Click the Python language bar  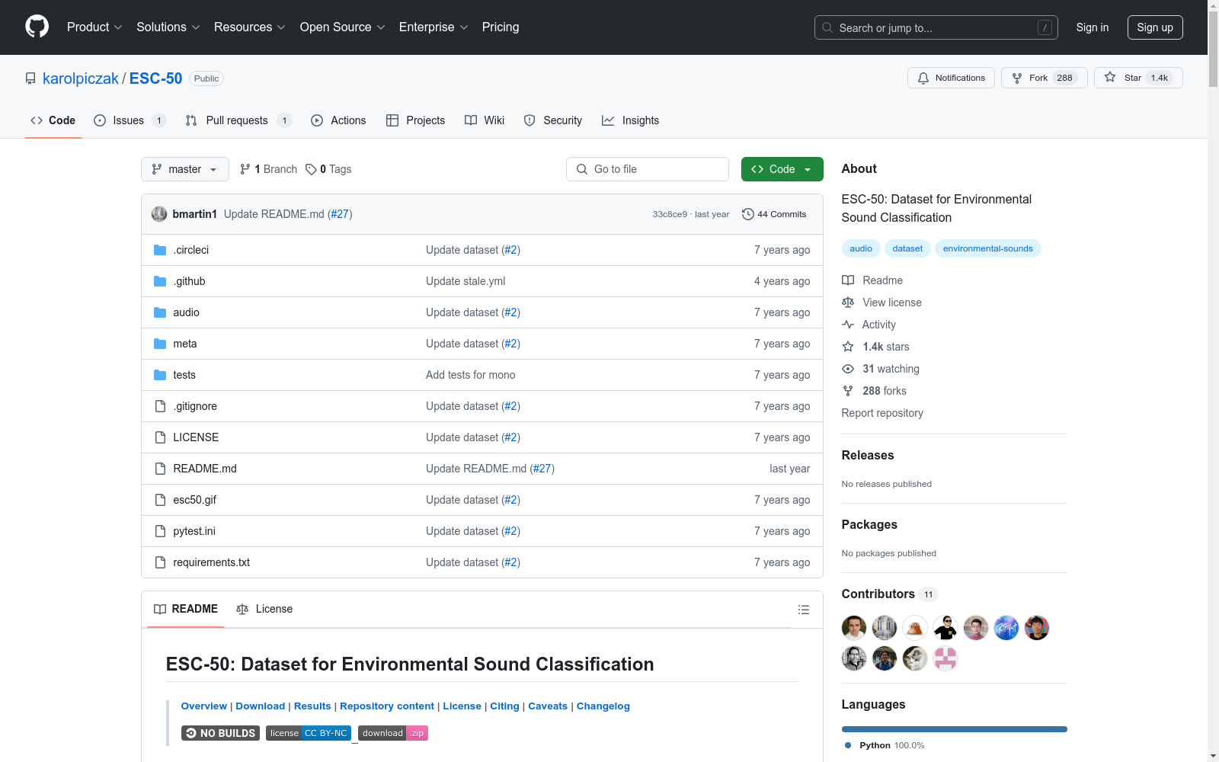pyautogui.click(x=955, y=729)
